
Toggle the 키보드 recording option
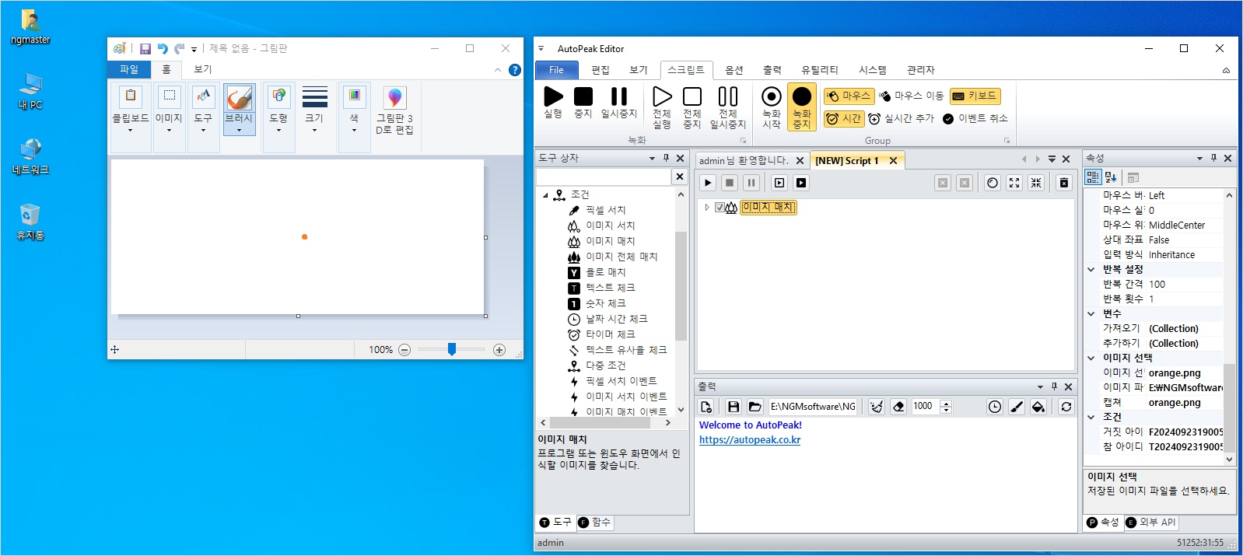tap(975, 96)
